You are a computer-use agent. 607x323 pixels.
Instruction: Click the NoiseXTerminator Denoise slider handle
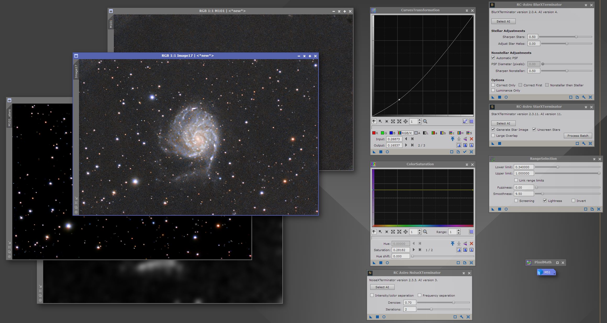pos(453,303)
